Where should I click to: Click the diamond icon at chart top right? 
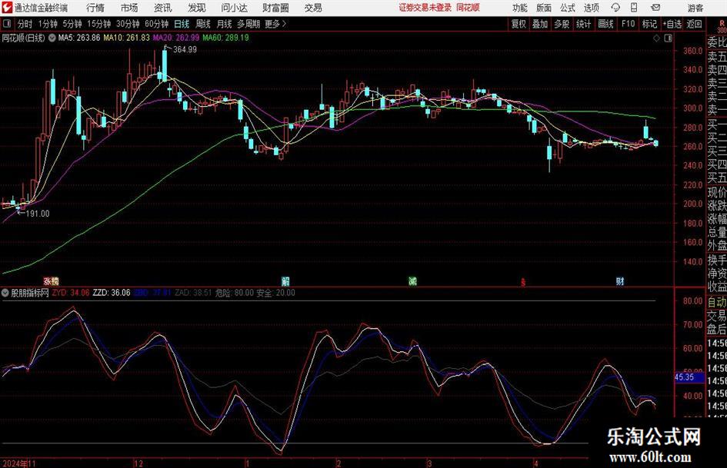(x=656, y=38)
